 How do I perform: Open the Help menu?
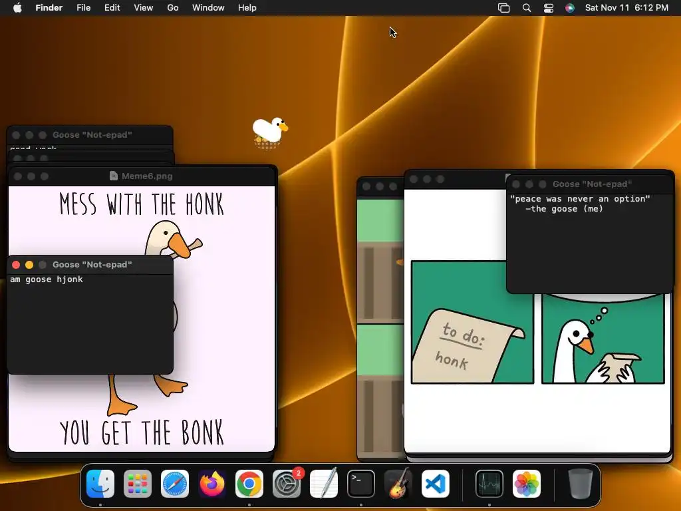click(x=247, y=8)
